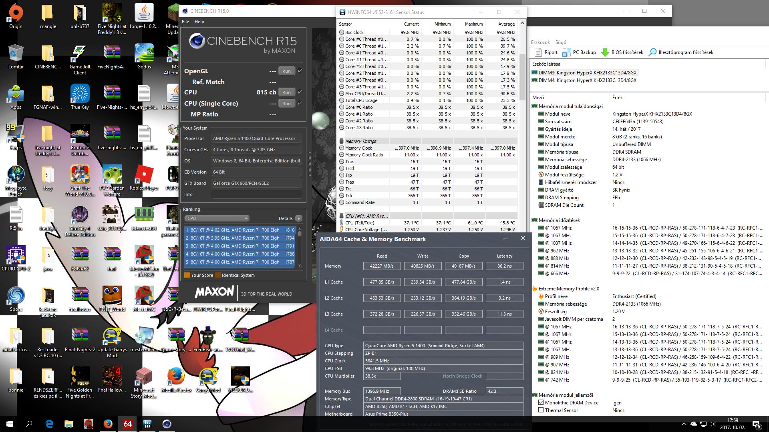Collapse Memory Timings sensor group

click(x=341, y=141)
